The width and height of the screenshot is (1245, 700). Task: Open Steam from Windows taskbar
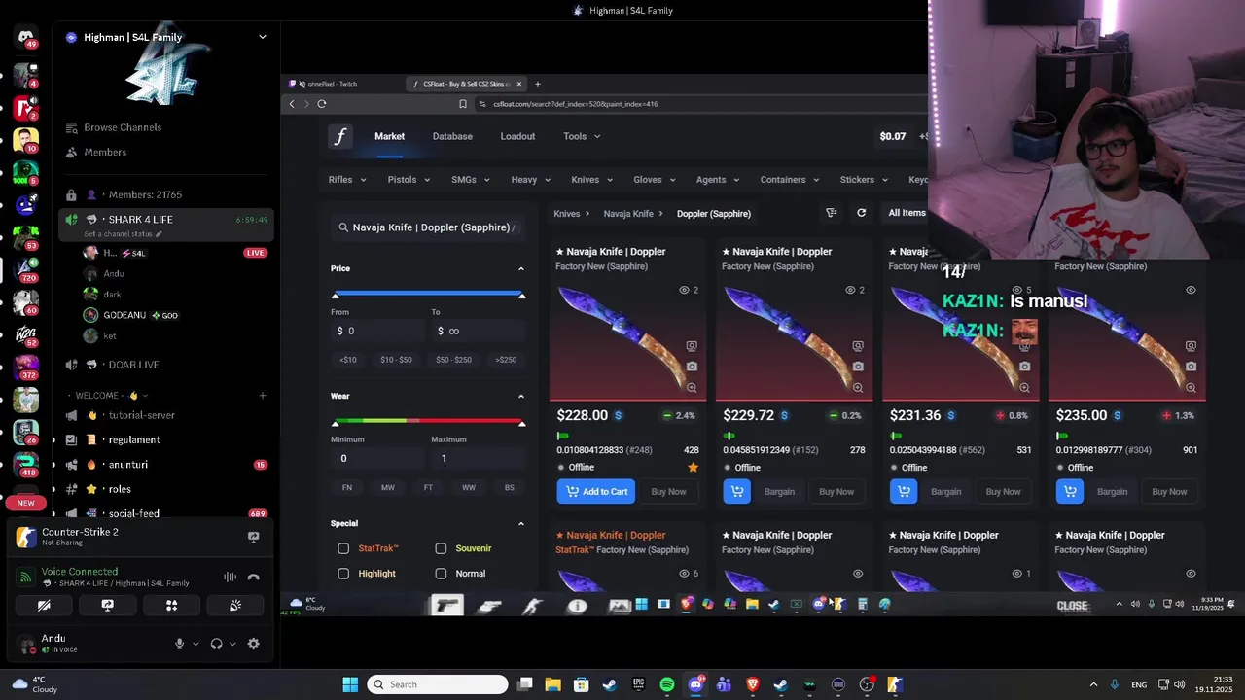pyautogui.click(x=610, y=684)
